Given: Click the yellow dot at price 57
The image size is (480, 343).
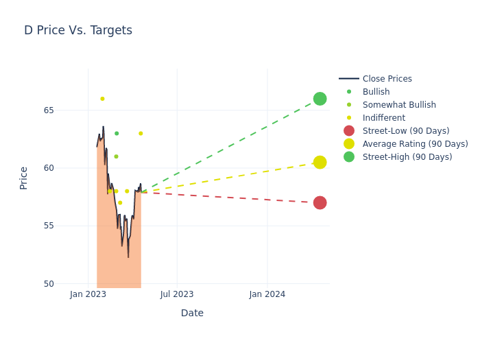Looking at the screenshot, I should tap(120, 203).
